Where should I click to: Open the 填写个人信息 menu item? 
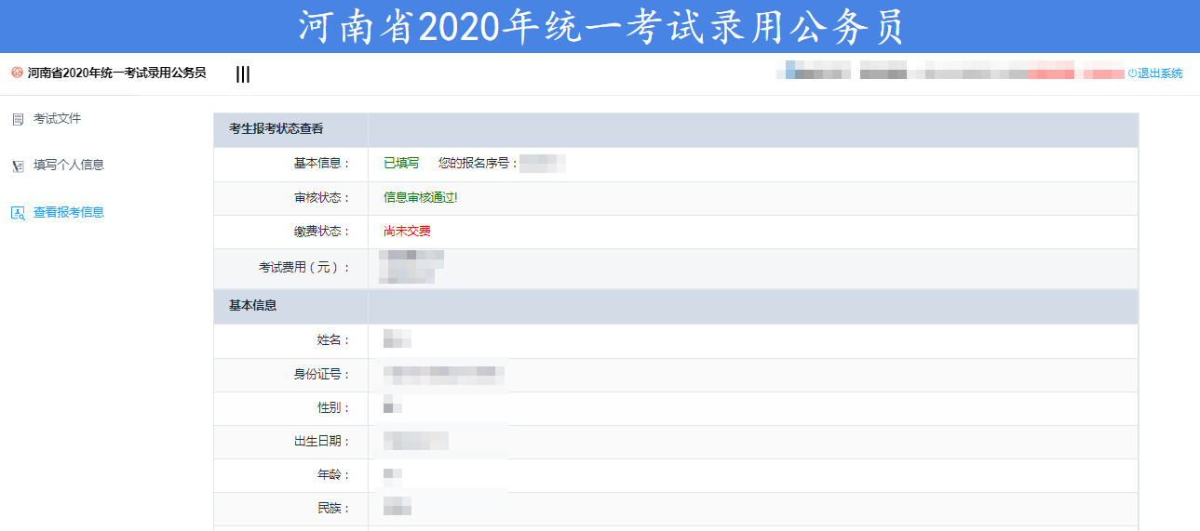(69, 166)
